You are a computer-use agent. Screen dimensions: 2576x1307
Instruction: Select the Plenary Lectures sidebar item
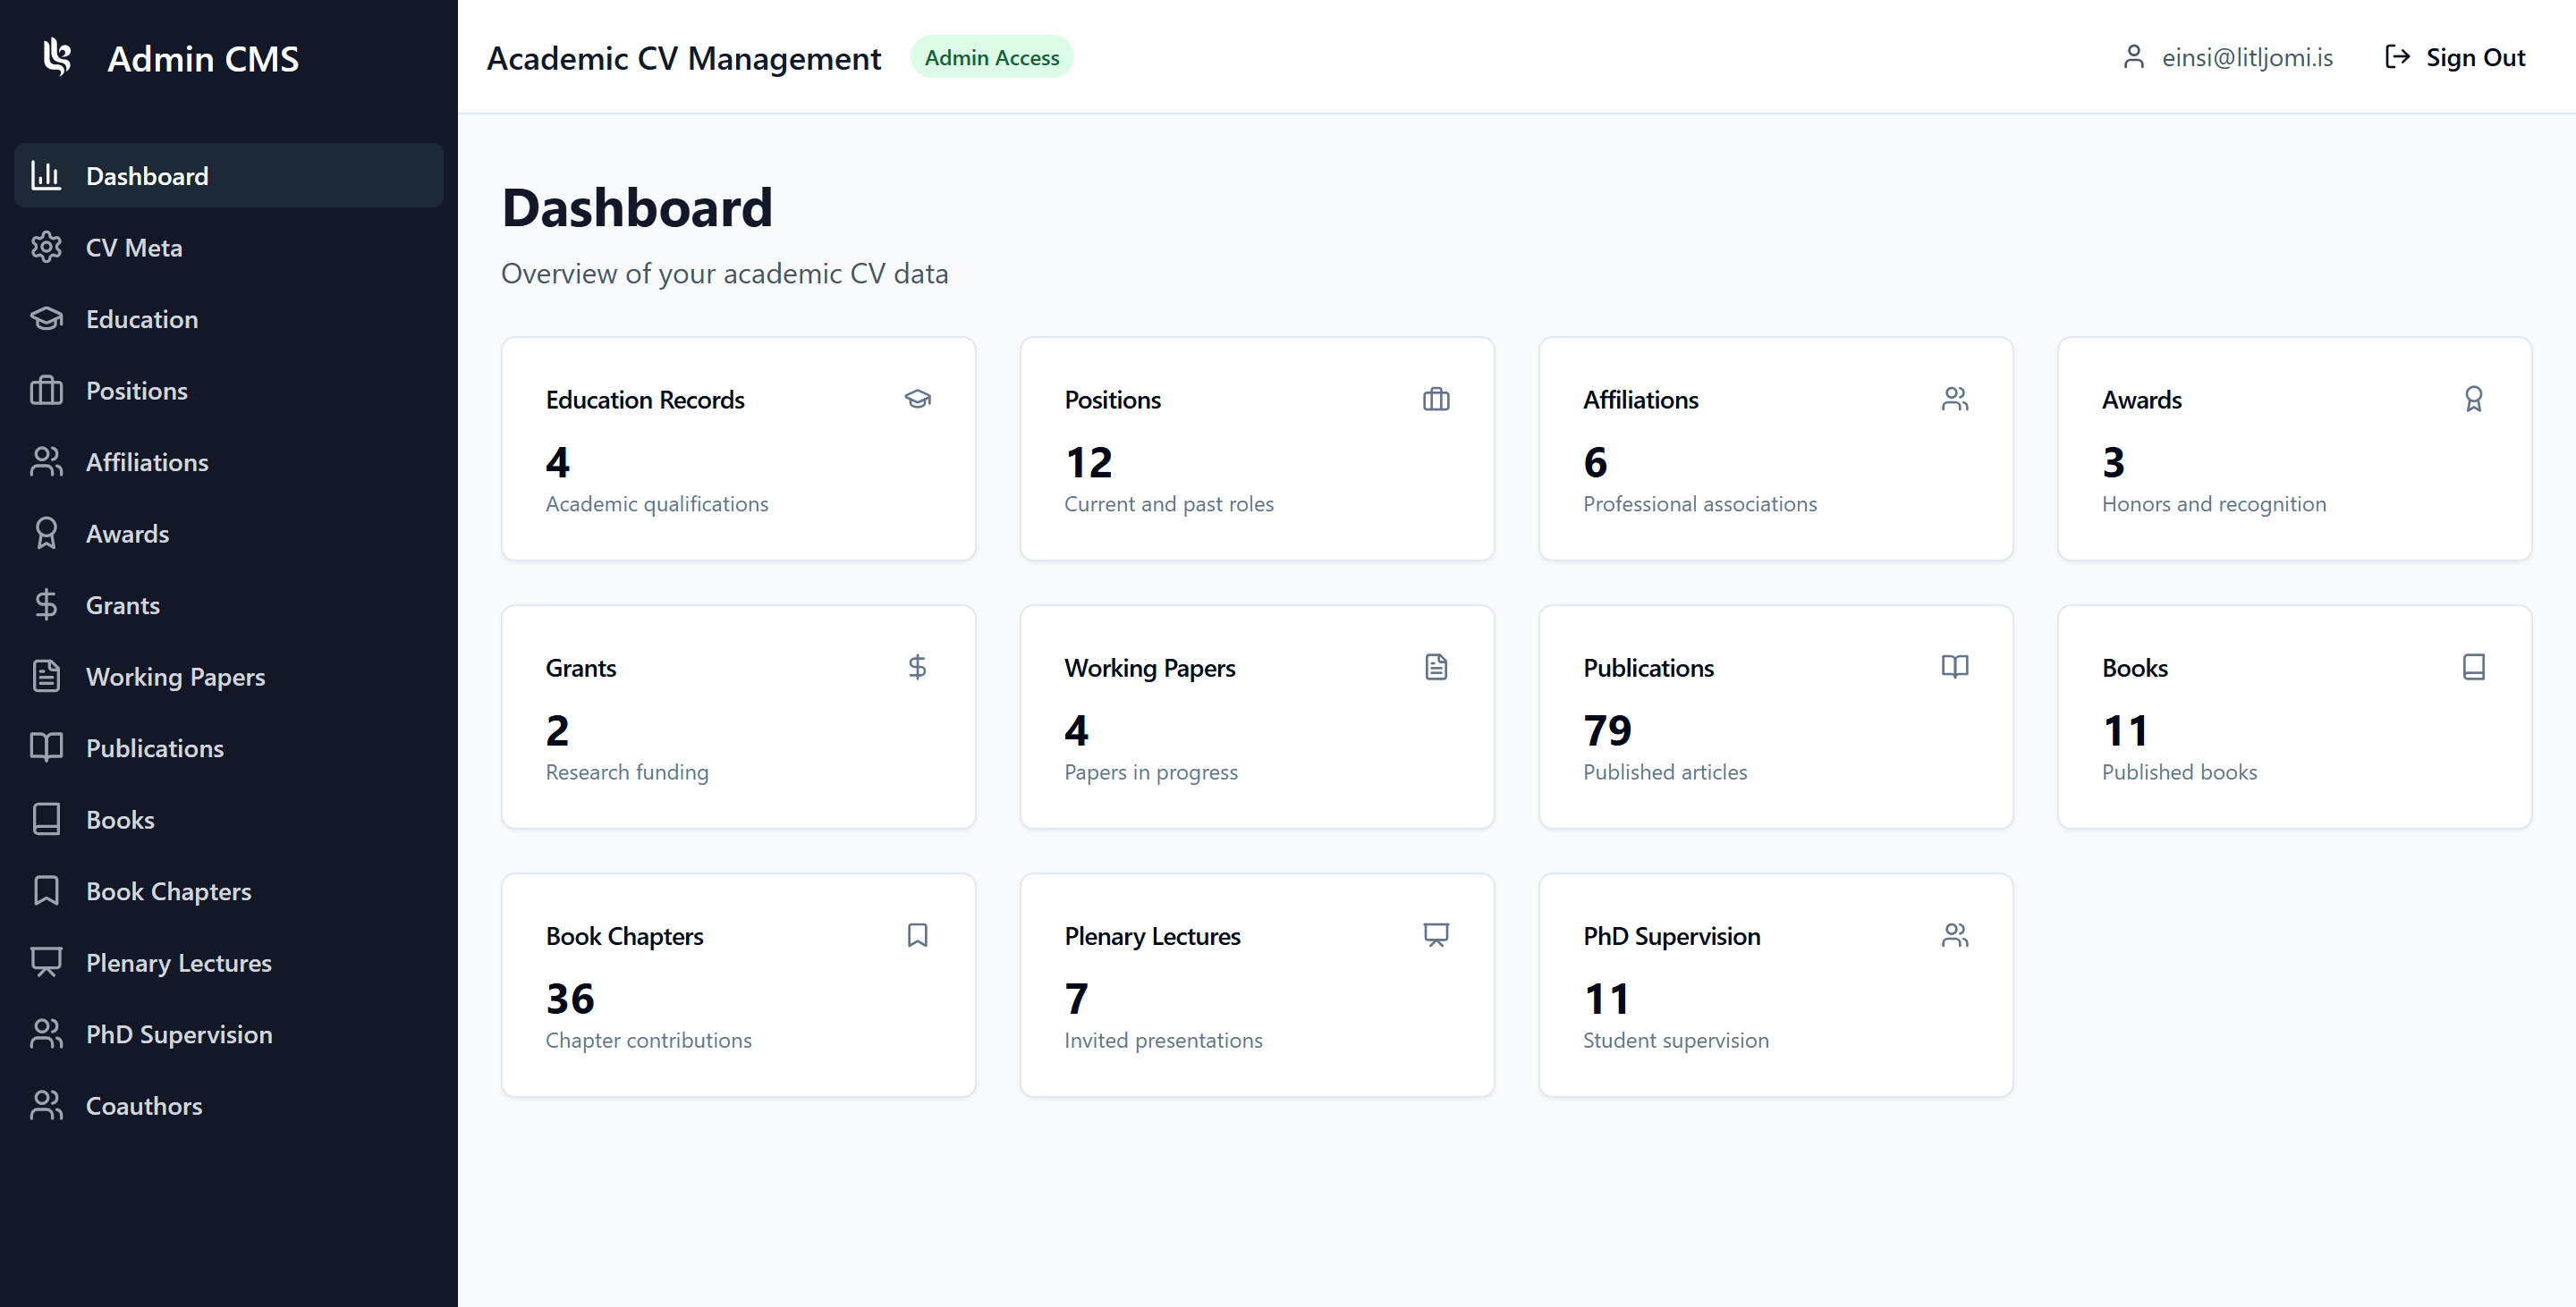click(178, 962)
